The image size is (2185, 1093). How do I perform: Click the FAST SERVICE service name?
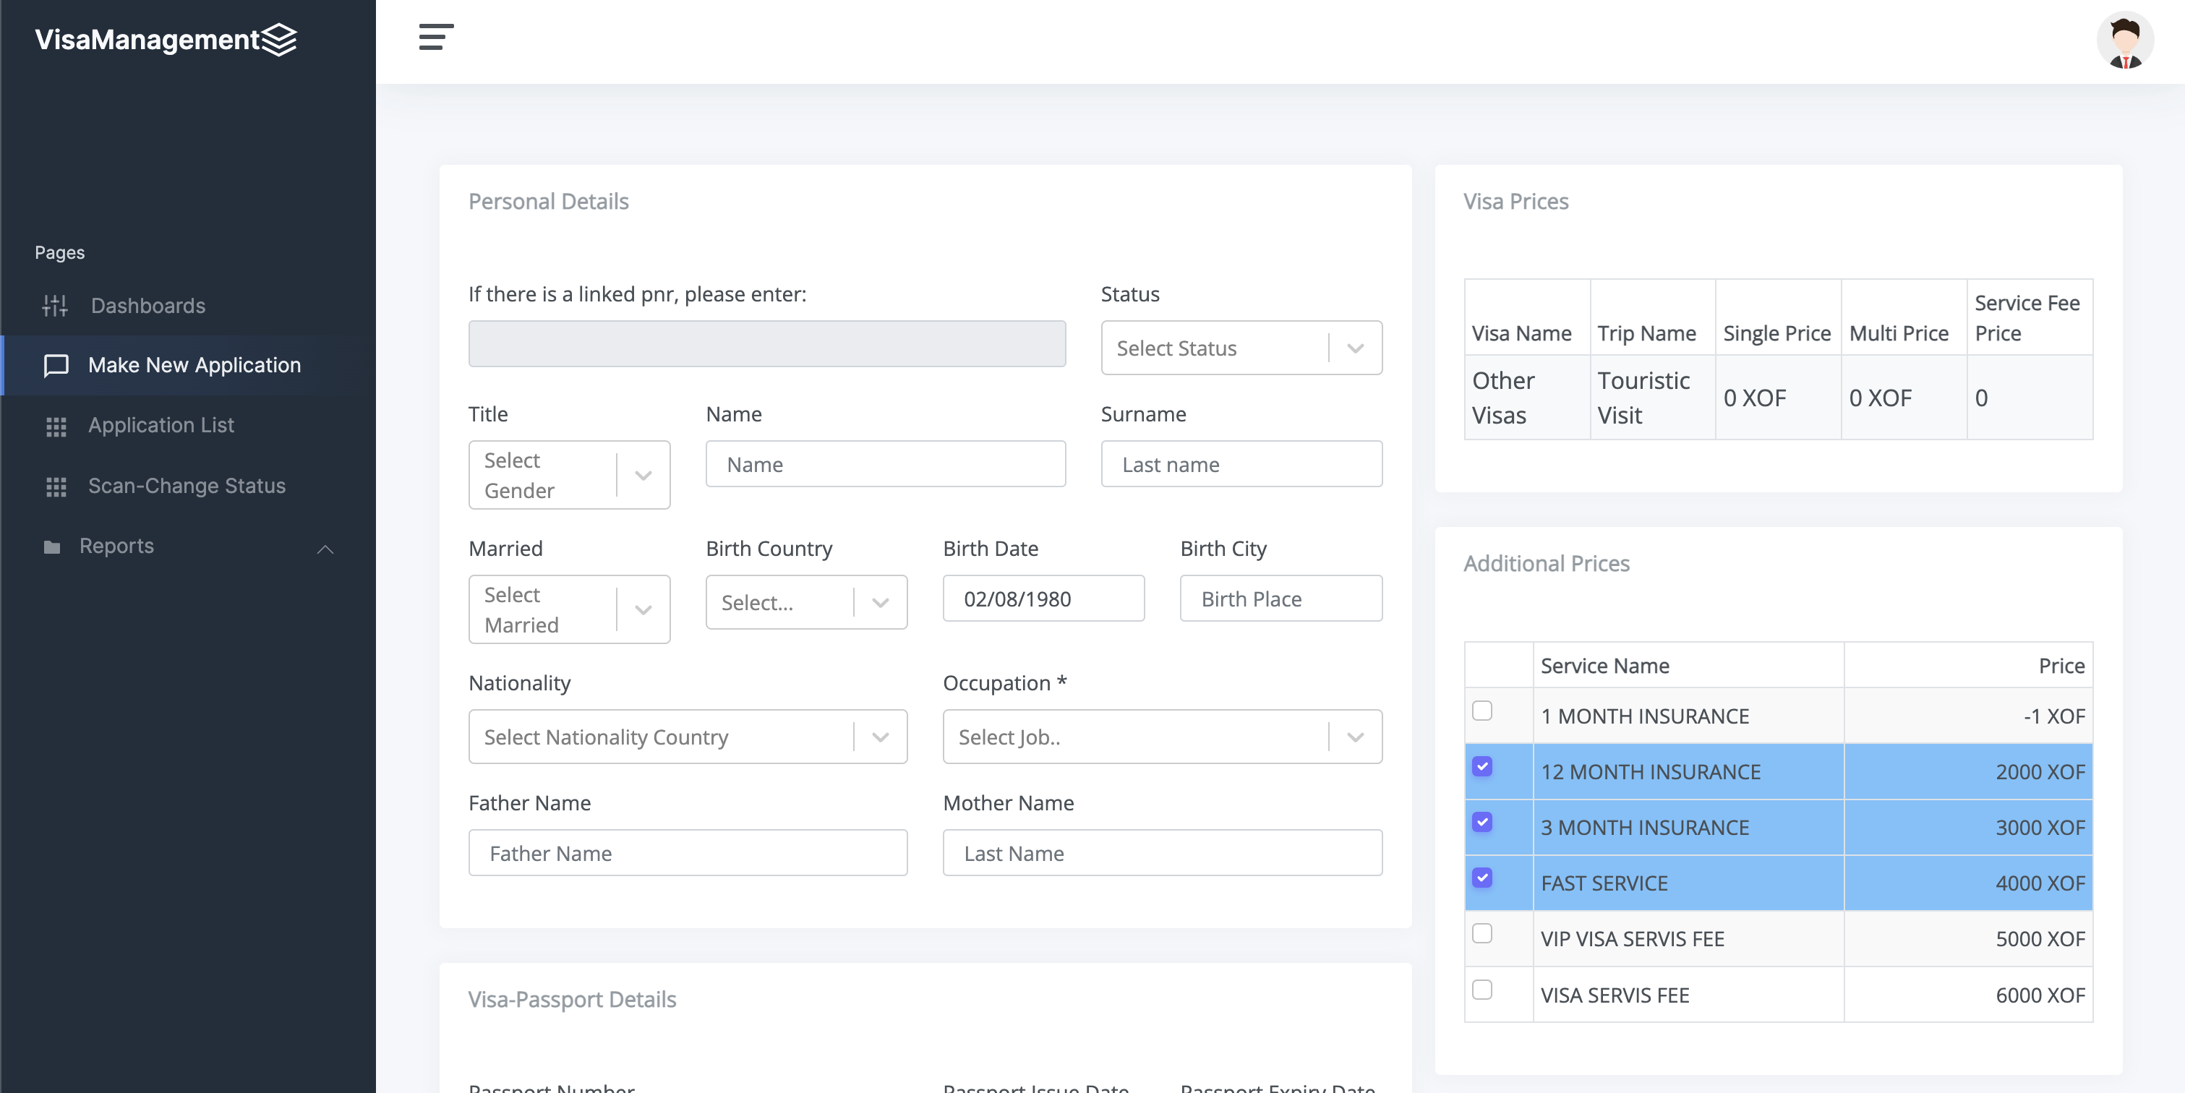[1604, 883]
